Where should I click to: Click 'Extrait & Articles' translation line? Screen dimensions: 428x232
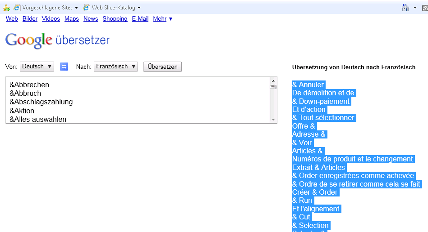pyautogui.click(x=319, y=167)
